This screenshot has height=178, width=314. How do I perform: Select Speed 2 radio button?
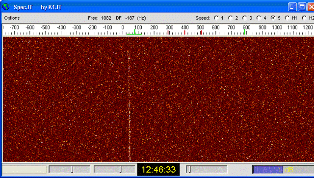click(230, 18)
